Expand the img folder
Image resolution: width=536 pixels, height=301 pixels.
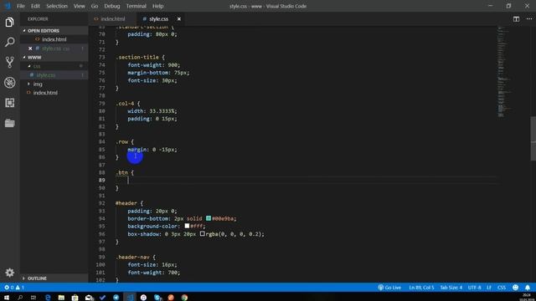pyautogui.click(x=54, y=84)
